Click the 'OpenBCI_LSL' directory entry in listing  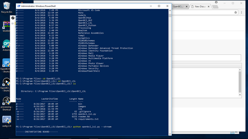pyautogui.click(x=85, y=23)
